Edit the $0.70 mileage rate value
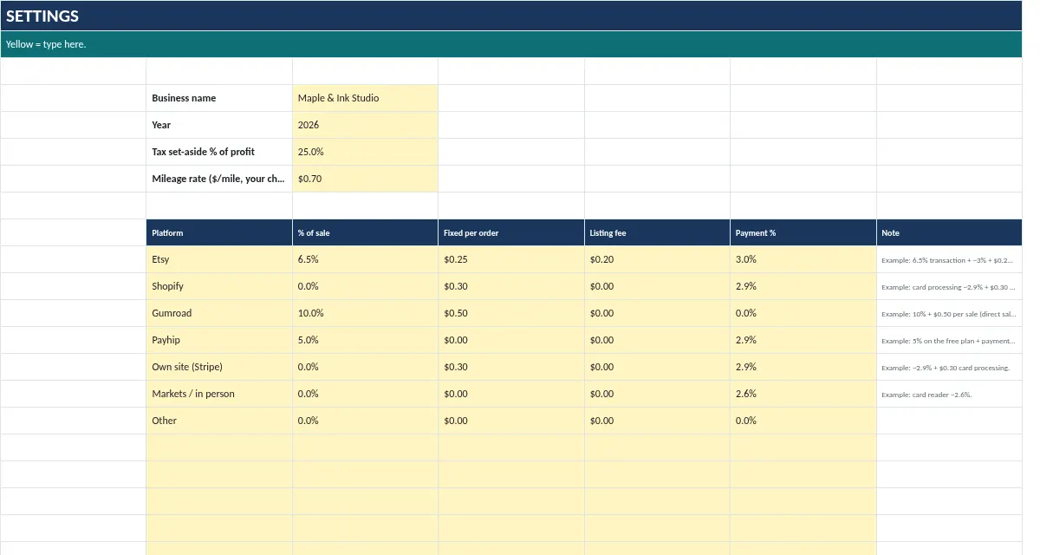This screenshot has width=1040, height=555. 365,179
